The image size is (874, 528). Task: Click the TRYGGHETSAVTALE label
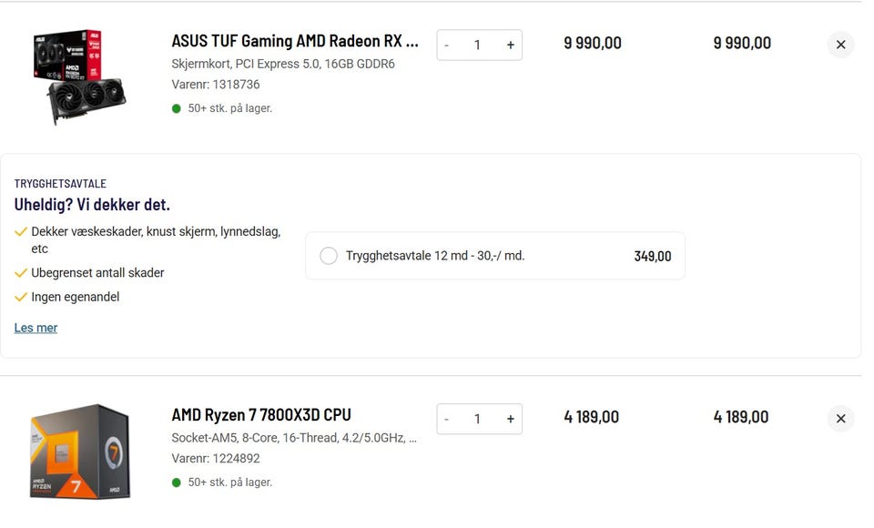click(x=60, y=183)
